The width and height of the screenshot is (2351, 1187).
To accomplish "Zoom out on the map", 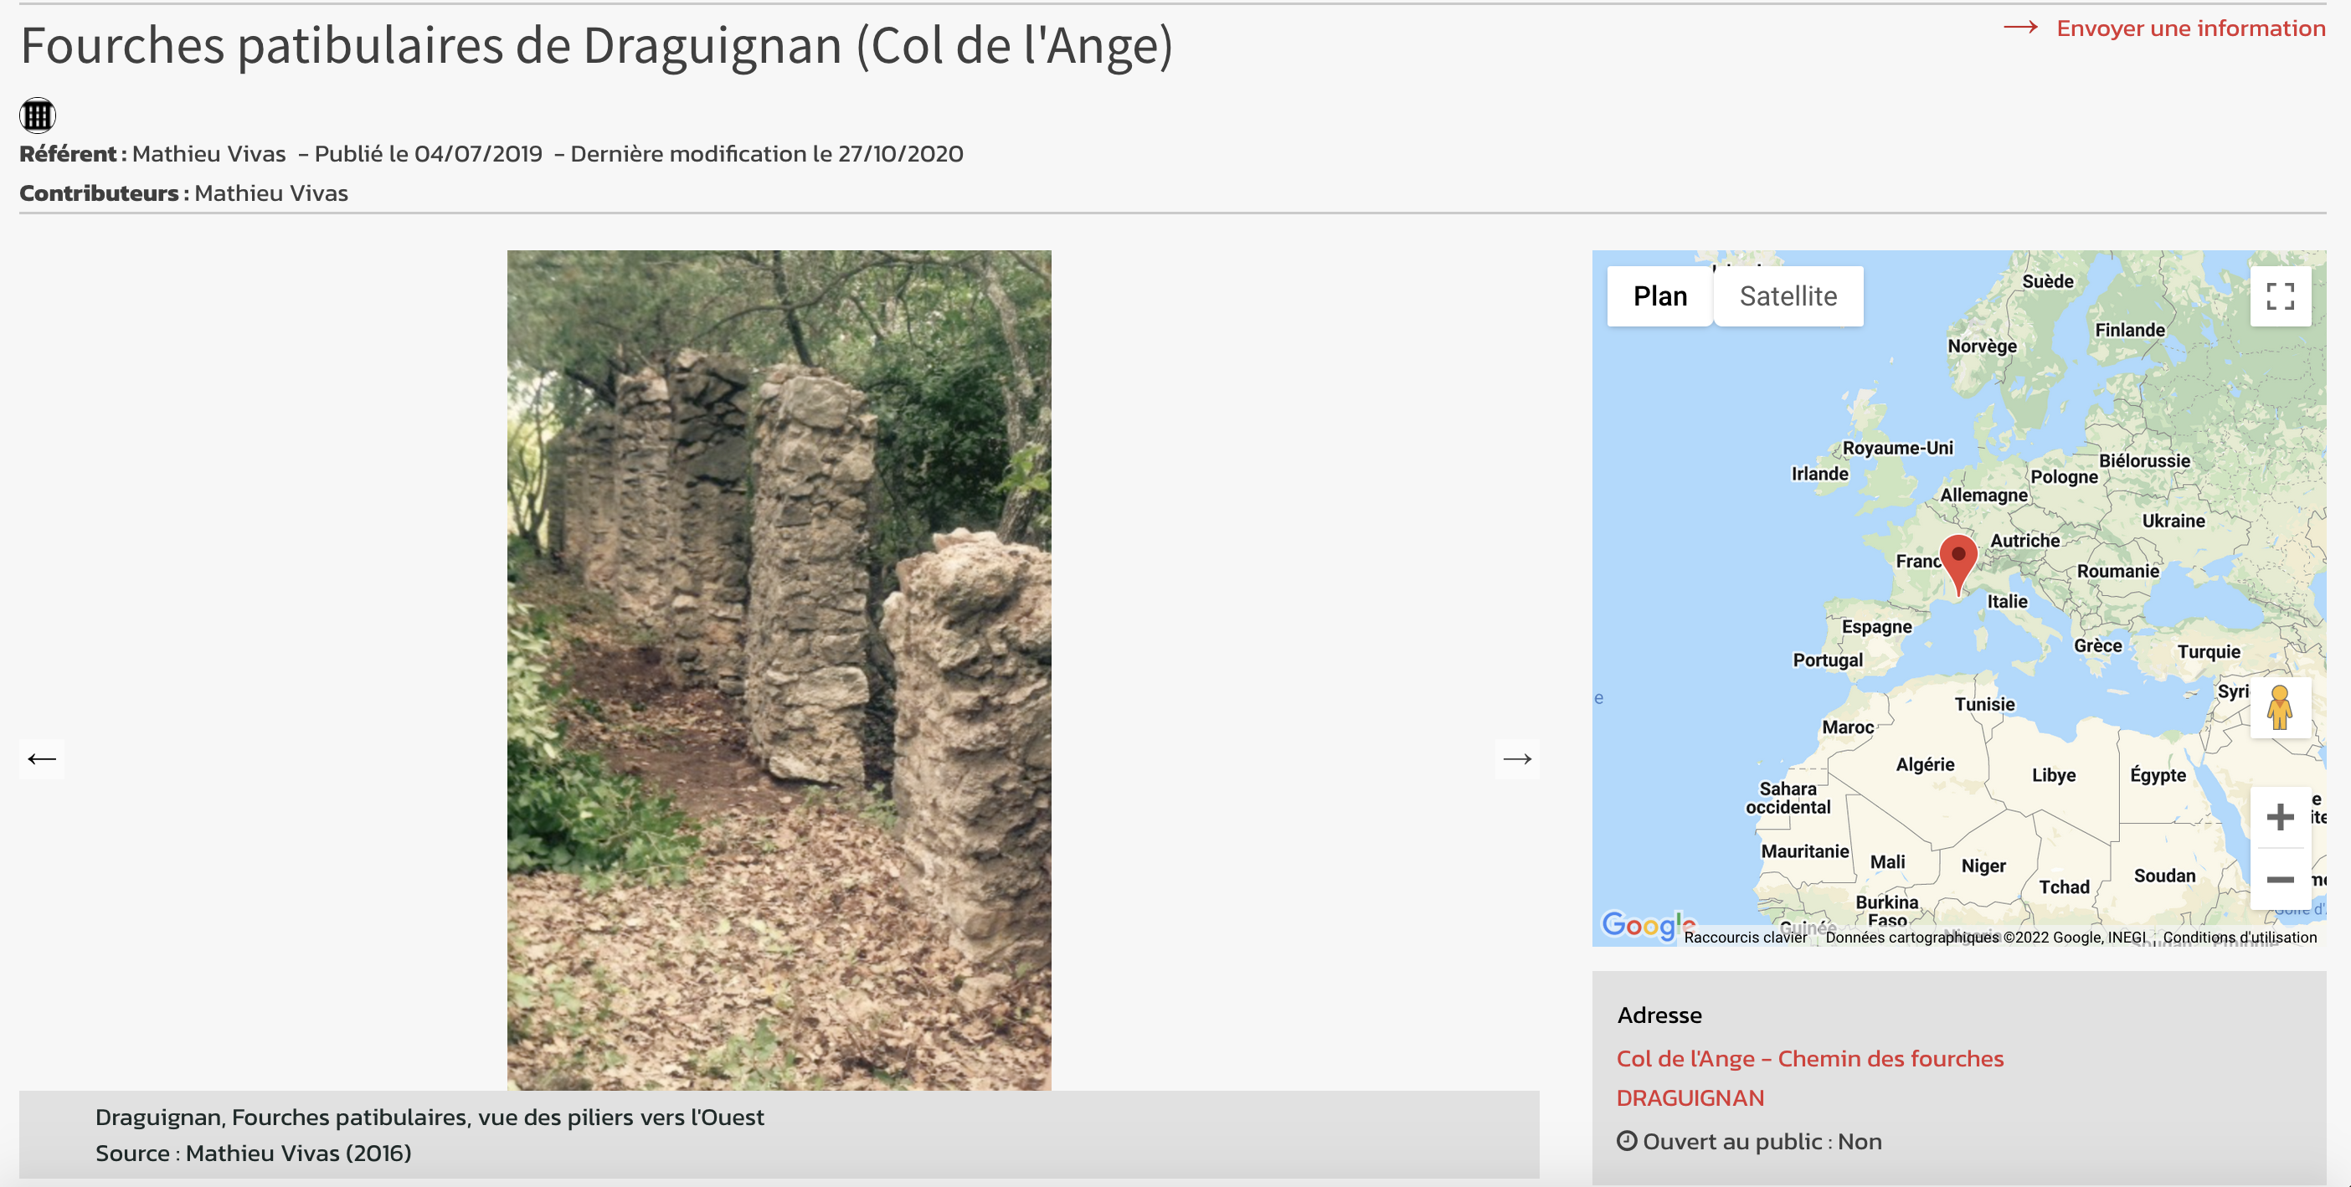I will 2280,880.
